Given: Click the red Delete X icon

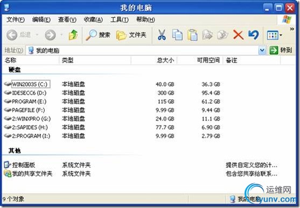Looking at the screenshot, I should click(x=238, y=35).
